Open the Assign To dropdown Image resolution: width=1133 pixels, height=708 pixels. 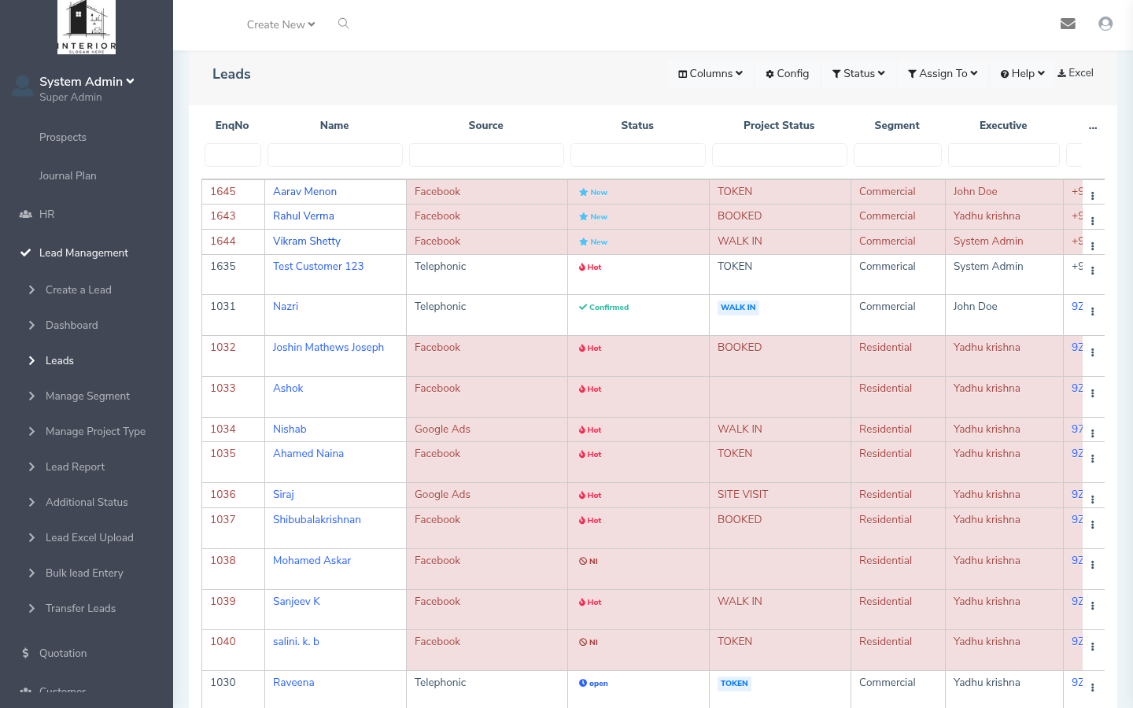[943, 73]
